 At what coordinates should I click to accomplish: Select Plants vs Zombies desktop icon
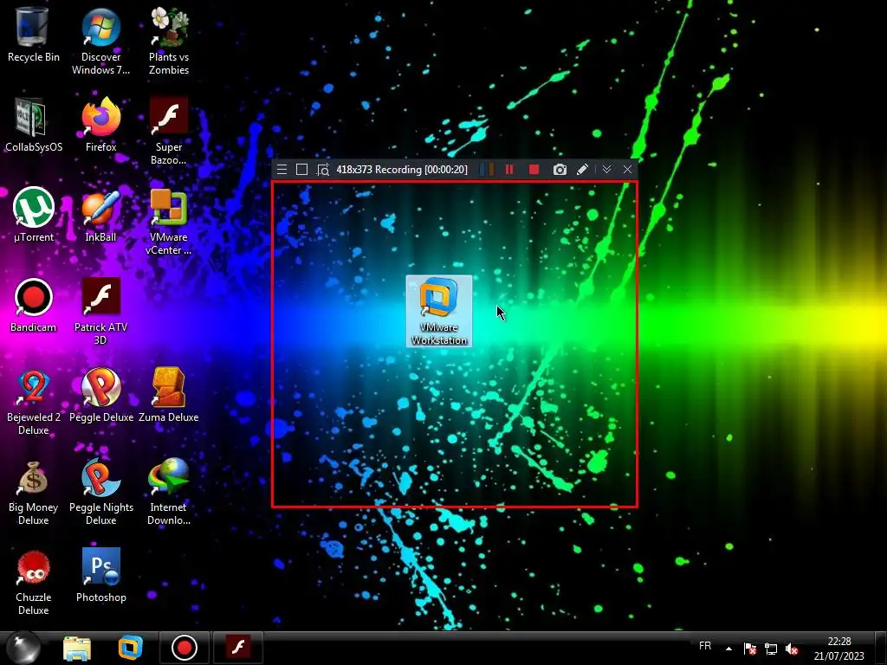click(169, 42)
